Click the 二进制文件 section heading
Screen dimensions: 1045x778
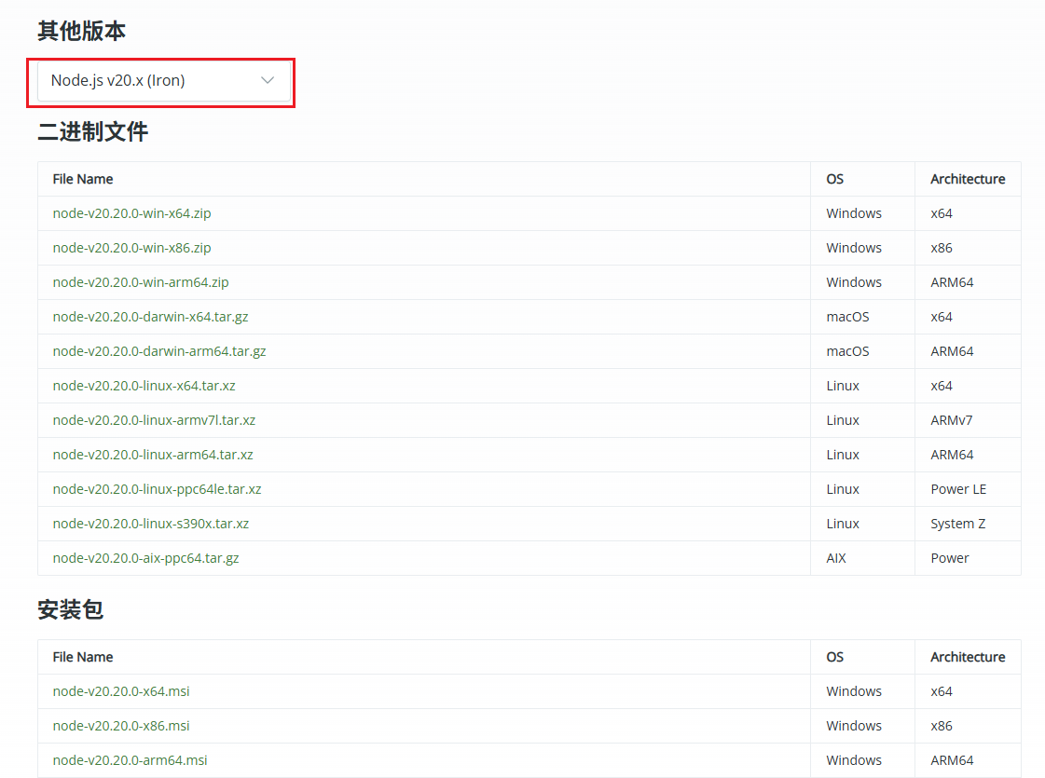click(x=92, y=132)
